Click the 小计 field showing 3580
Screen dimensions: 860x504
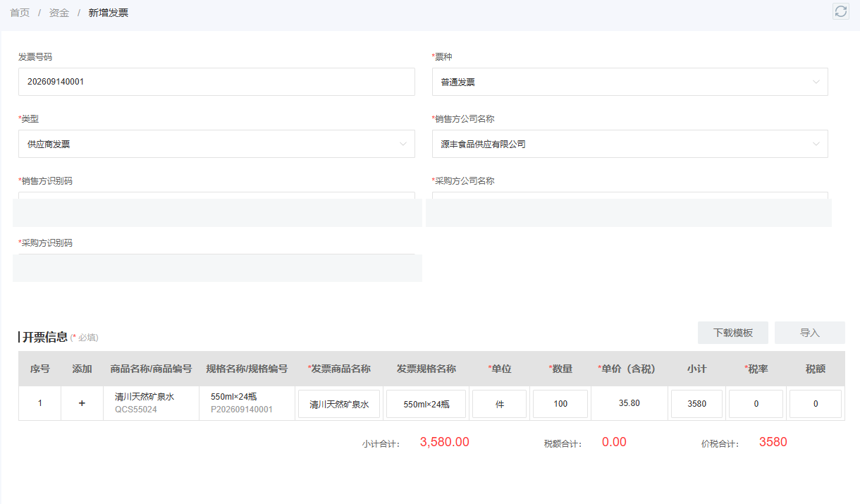[x=696, y=404]
